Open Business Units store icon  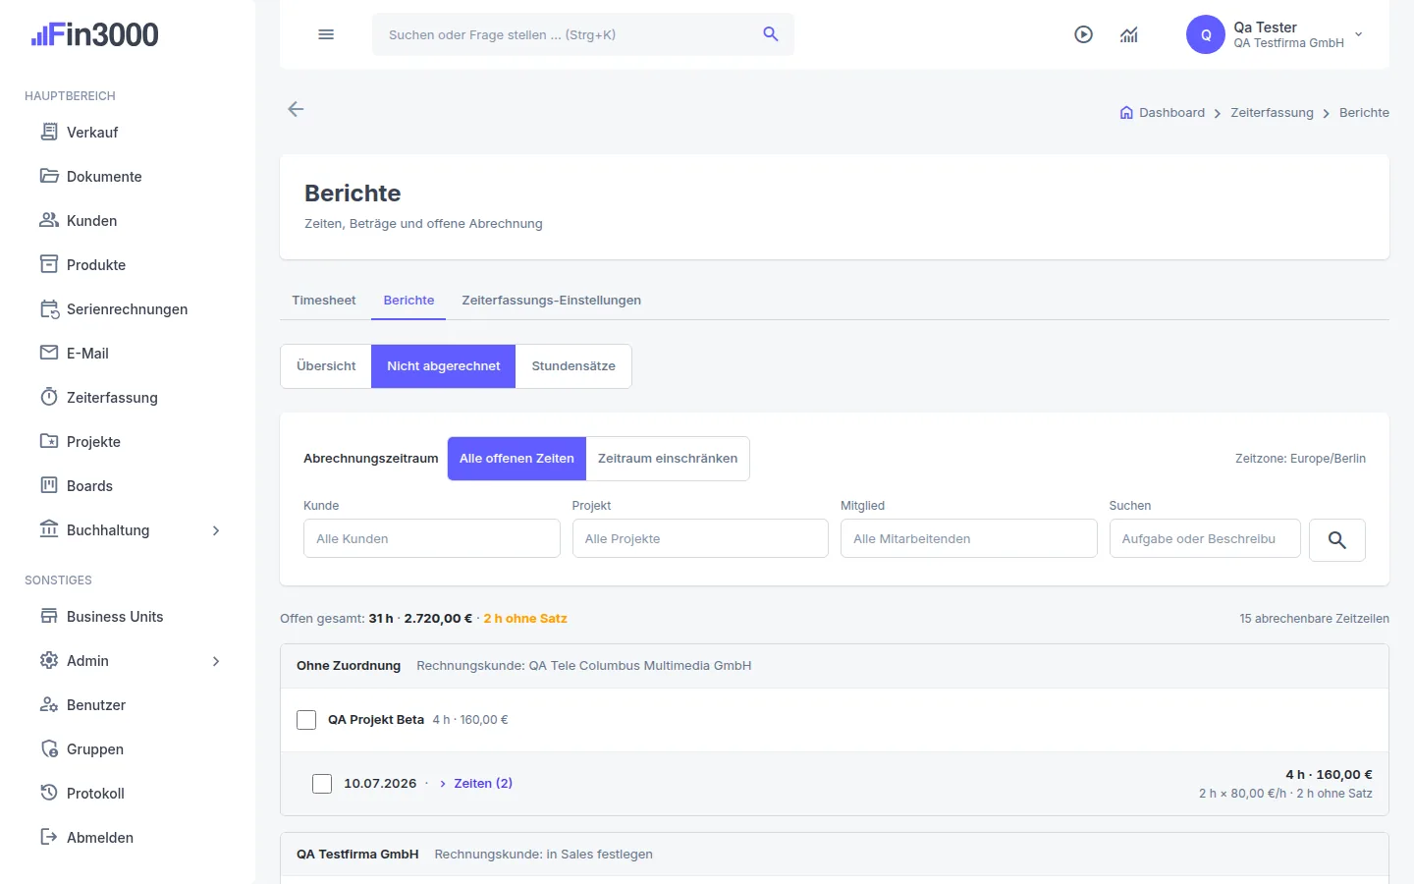49,616
